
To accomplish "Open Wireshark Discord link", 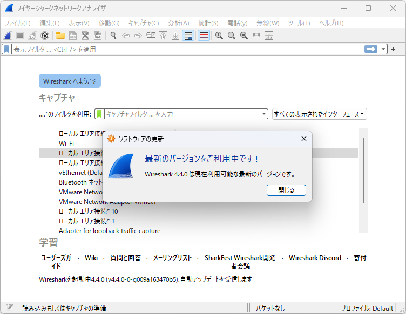I will [x=315, y=257].
